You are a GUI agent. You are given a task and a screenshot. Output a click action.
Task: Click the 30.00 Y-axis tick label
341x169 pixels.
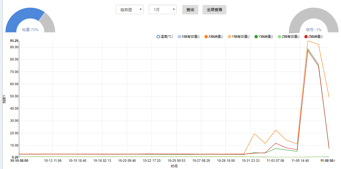[14, 121]
